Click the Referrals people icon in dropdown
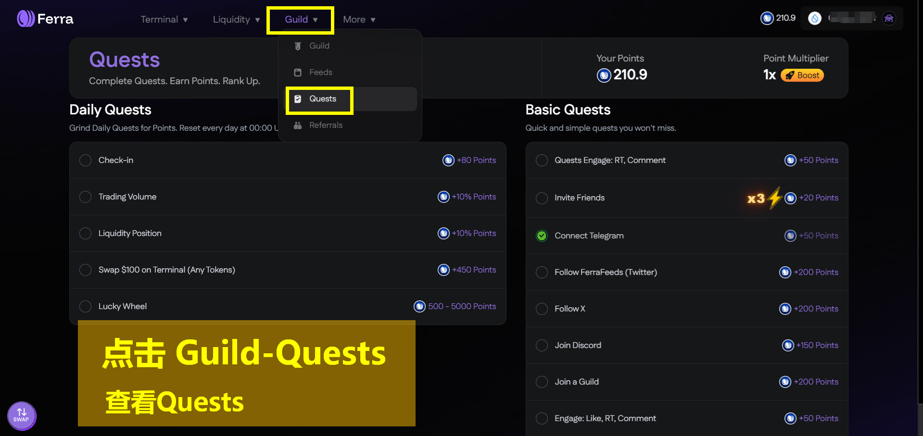923x436 pixels. [298, 125]
